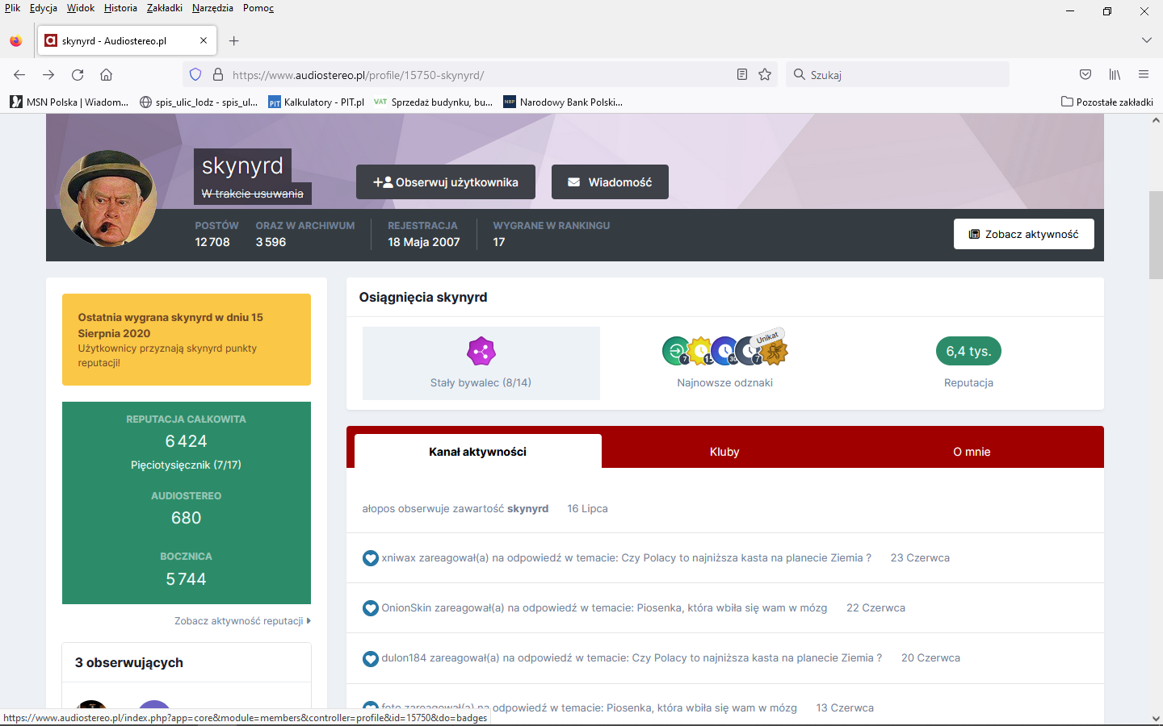1163x726 pixels.
Task: Click 'Pięciotysięcznik (7/17)' reputation rank
Action: click(186, 465)
